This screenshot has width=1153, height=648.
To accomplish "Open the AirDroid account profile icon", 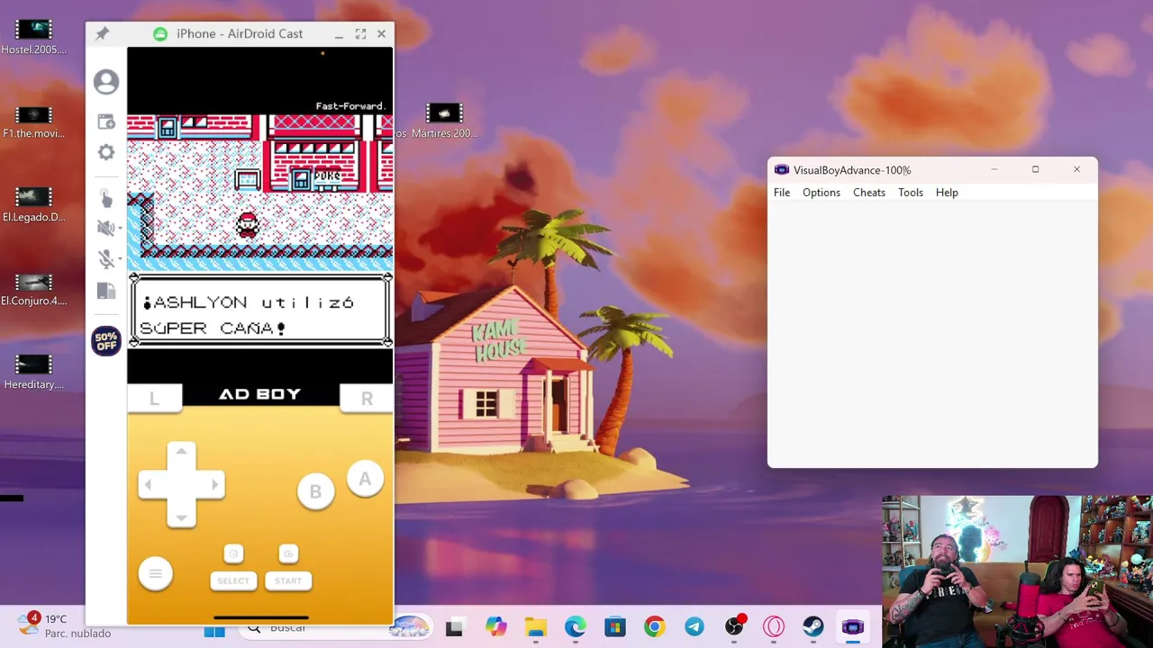I will click(x=106, y=82).
